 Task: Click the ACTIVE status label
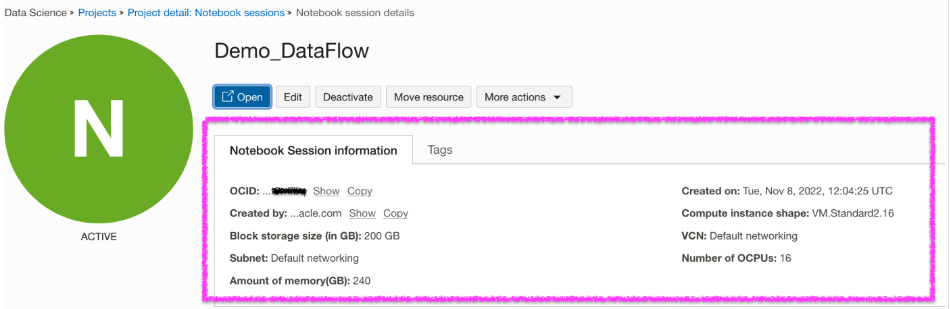click(x=99, y=237)
